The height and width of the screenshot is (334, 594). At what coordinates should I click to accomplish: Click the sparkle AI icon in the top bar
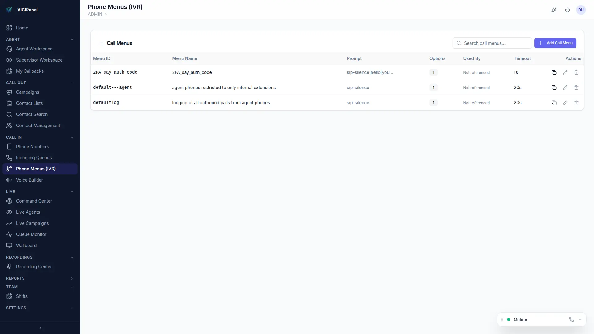(x=554, y=10)
